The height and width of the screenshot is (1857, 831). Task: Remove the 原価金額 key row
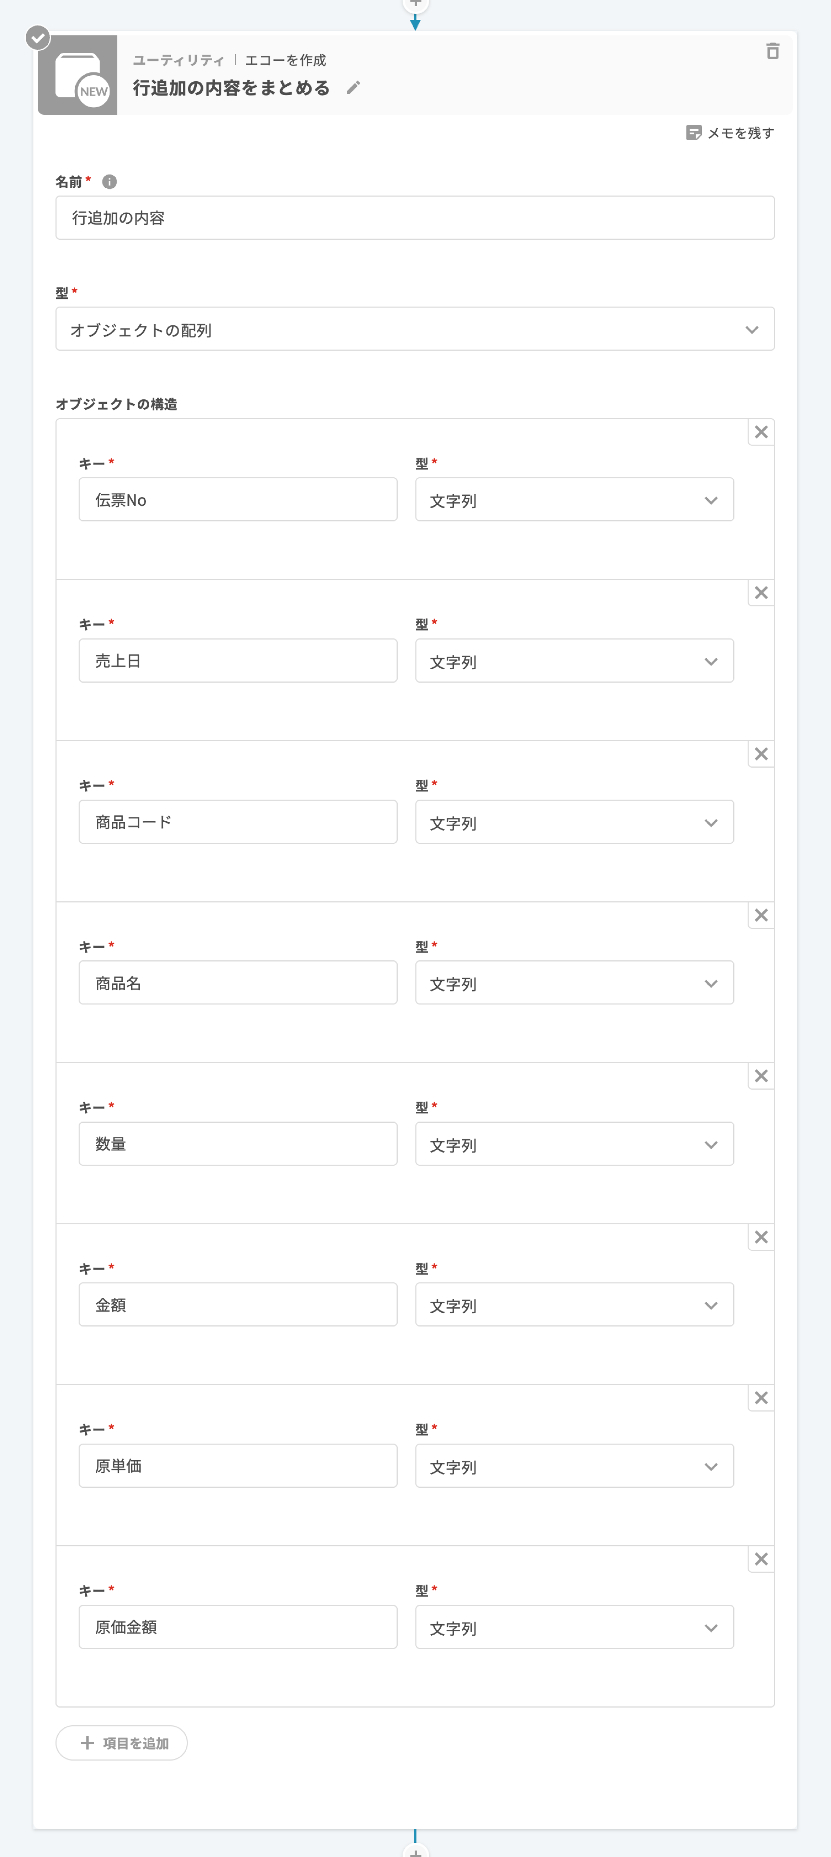click(x=760, y=1559)
